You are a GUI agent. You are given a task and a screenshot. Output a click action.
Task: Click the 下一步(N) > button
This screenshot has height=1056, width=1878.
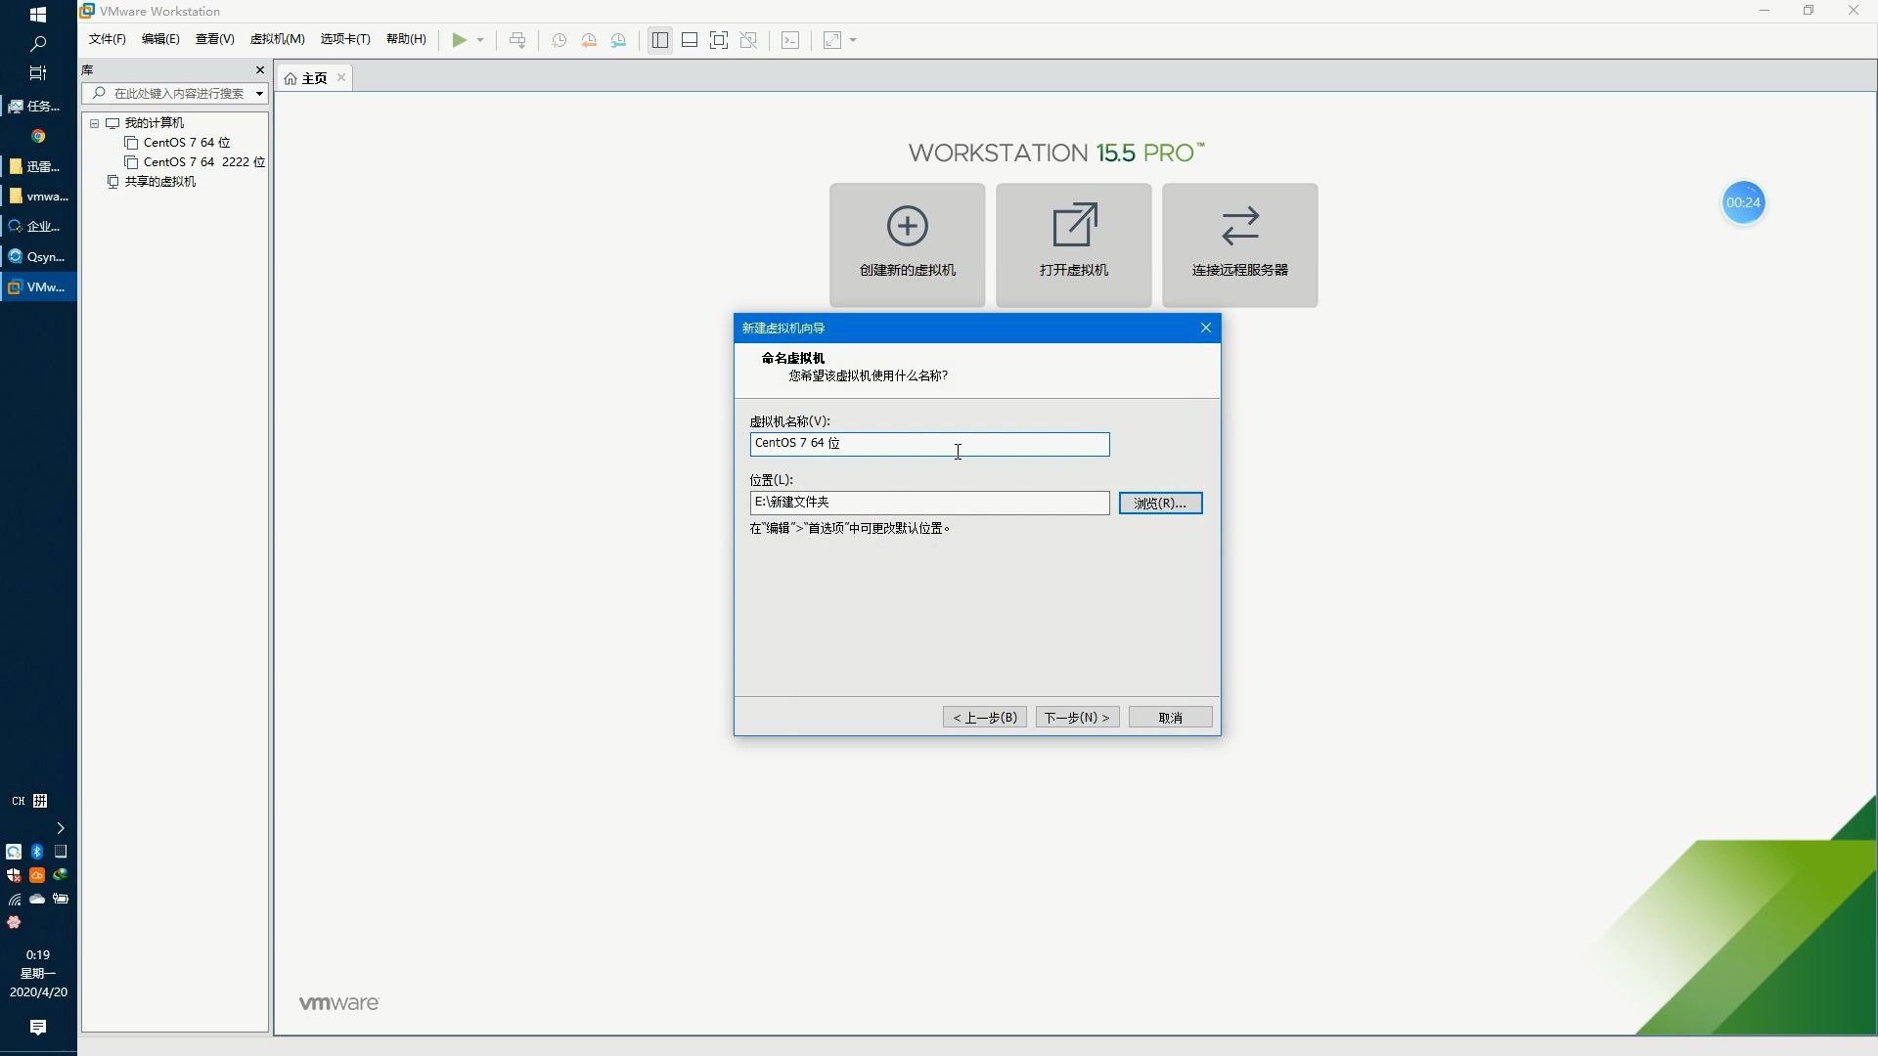coord(1077,717)
